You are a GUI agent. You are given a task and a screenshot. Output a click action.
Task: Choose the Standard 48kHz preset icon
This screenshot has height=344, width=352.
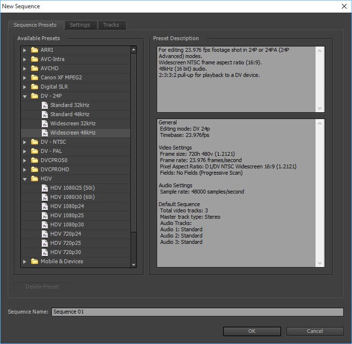tap(45, 114)
